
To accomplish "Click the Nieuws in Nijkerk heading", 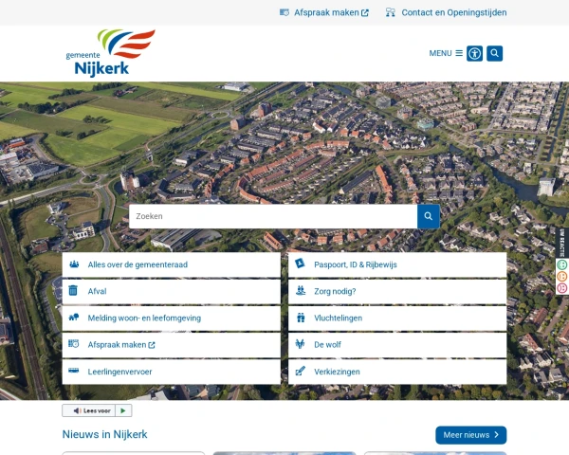I will pos(105,434).
